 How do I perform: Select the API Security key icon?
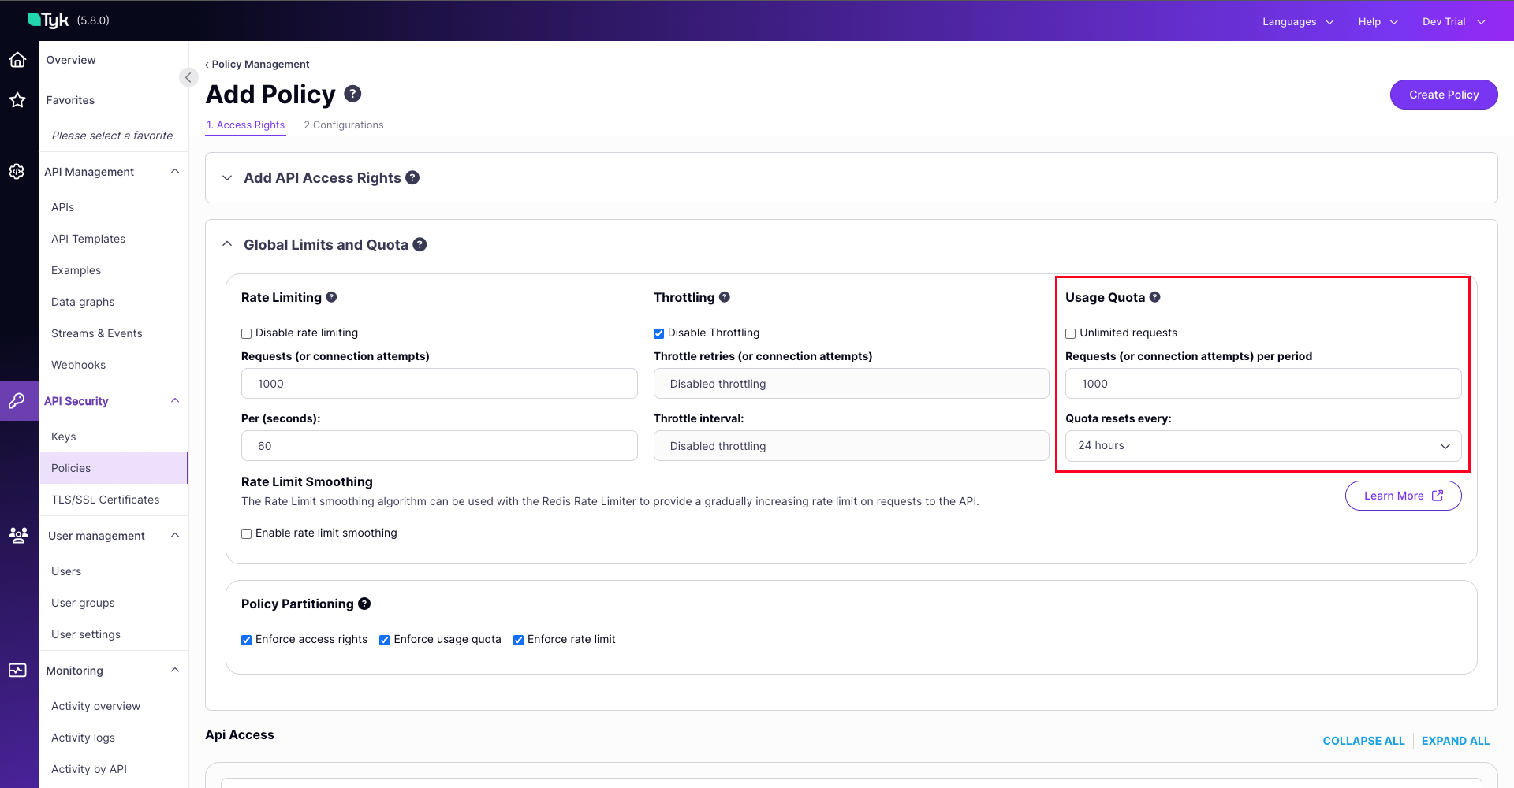pyautogui.click(x=17, y=401)
